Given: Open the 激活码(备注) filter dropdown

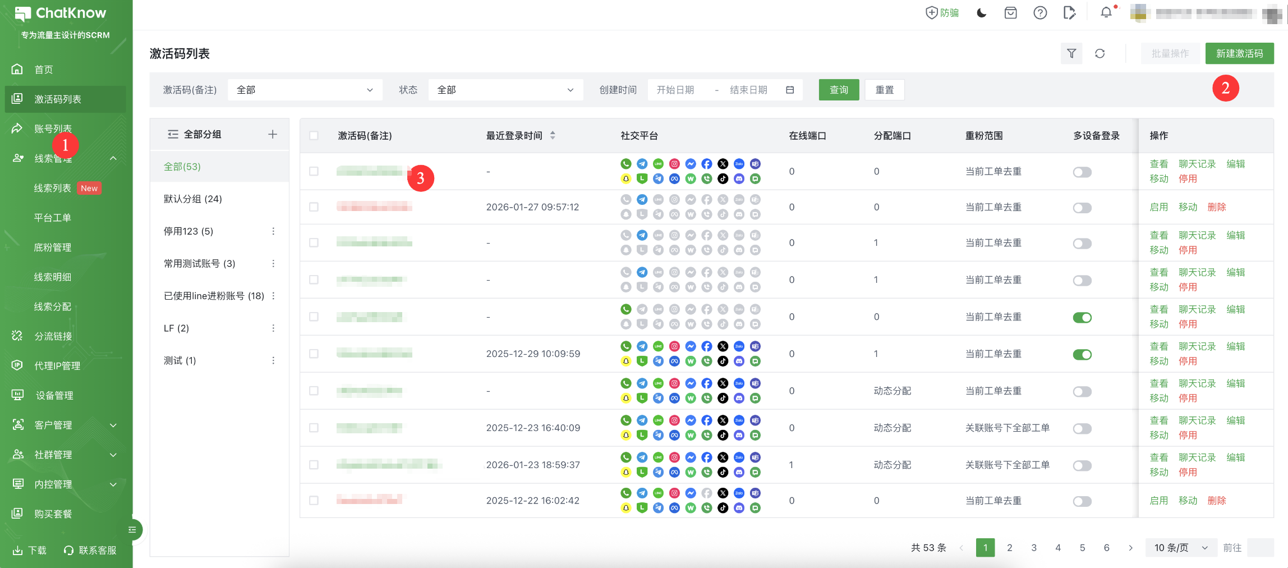Looking at the screenshot, I should click(x=305, y=90).
